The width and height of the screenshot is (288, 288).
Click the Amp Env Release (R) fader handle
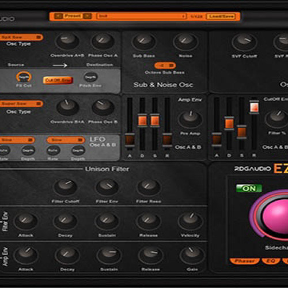click(167, 140)
